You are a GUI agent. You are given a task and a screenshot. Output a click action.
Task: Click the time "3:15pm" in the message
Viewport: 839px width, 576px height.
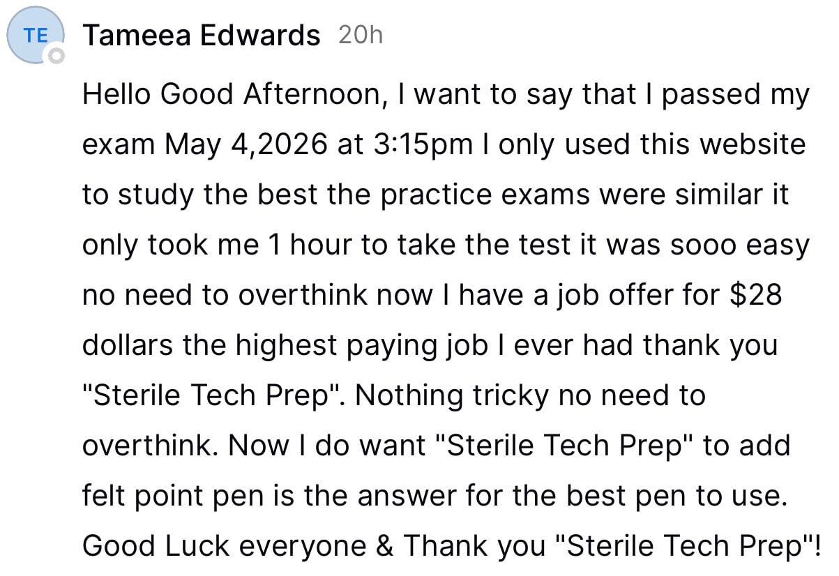pos(424,145)
